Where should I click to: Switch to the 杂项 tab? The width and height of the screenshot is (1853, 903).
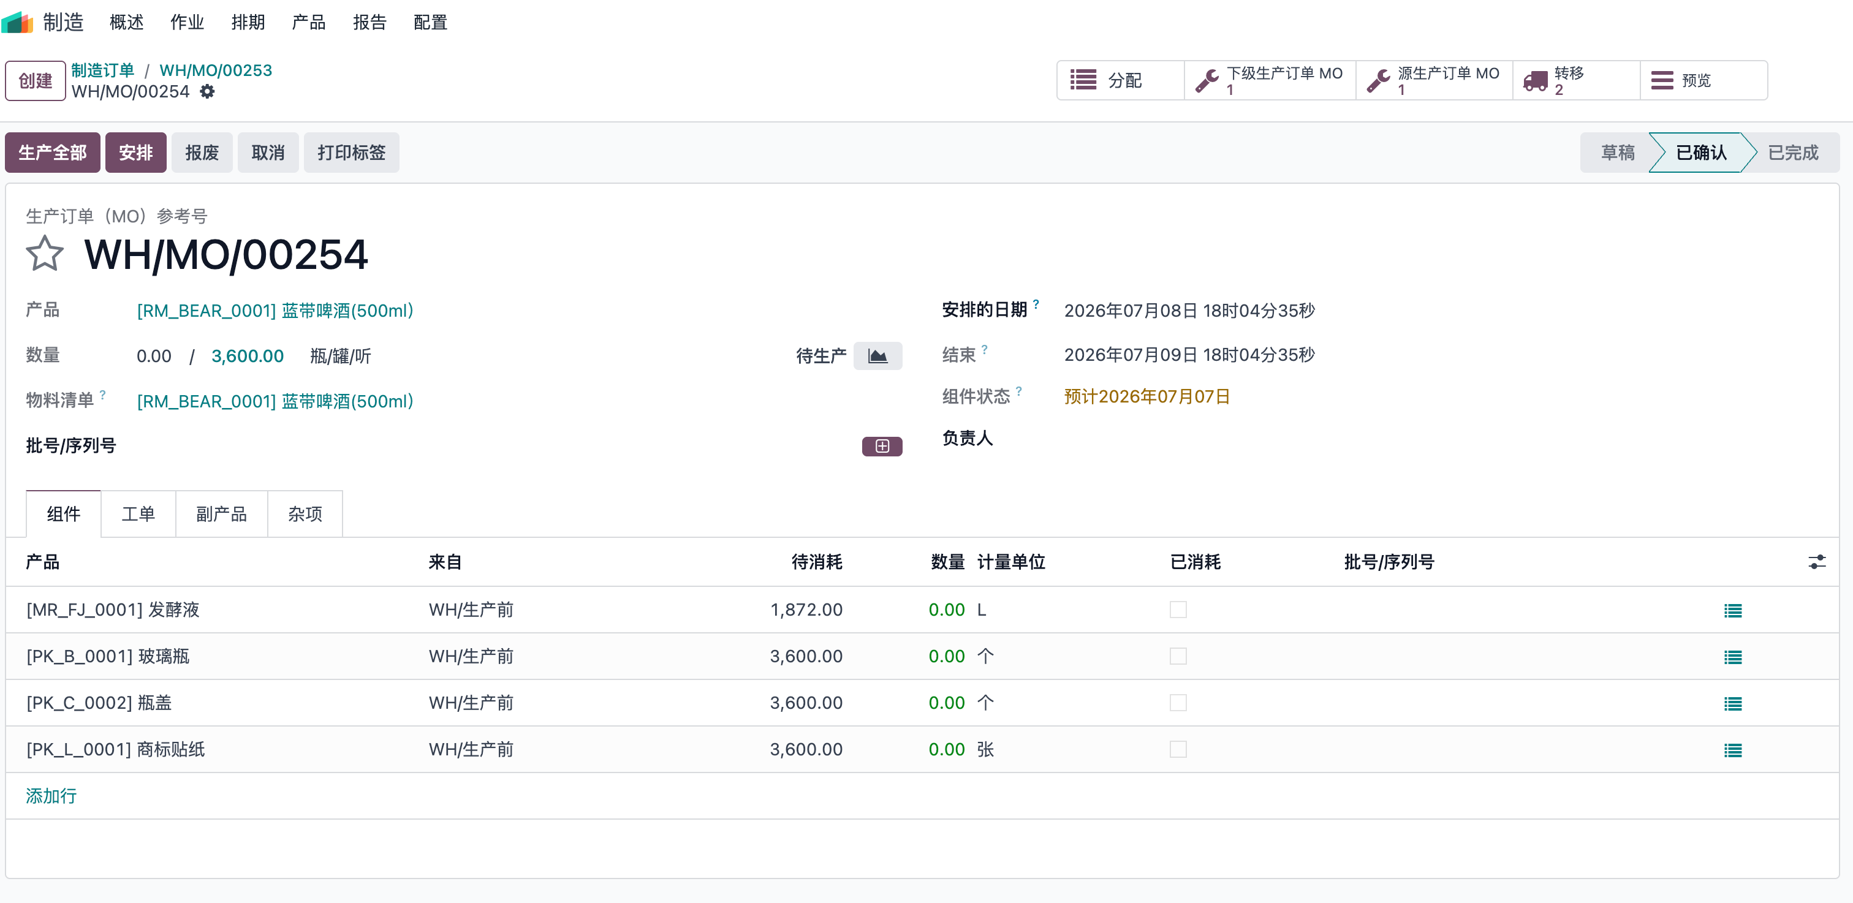(x=305, y=513)
